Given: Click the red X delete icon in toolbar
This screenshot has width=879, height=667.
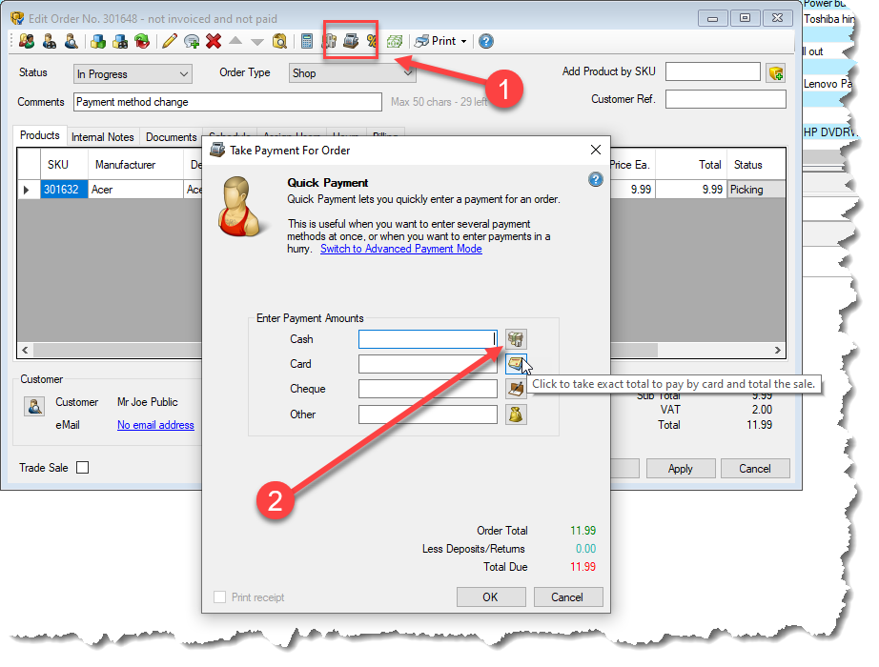Looking at the screenshot, I should 214,41.
